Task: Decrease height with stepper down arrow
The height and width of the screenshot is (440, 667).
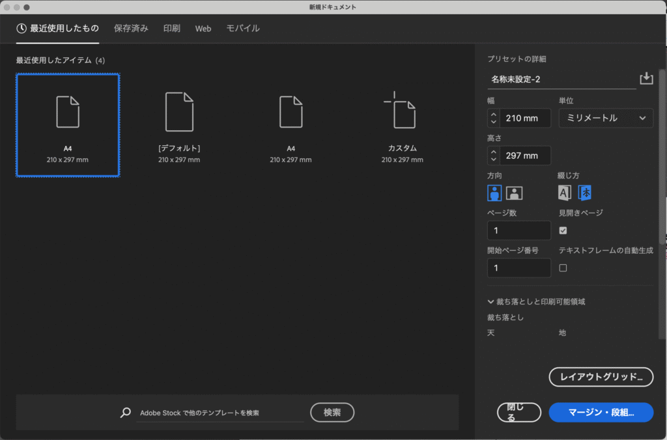Action: coord(494,159)
